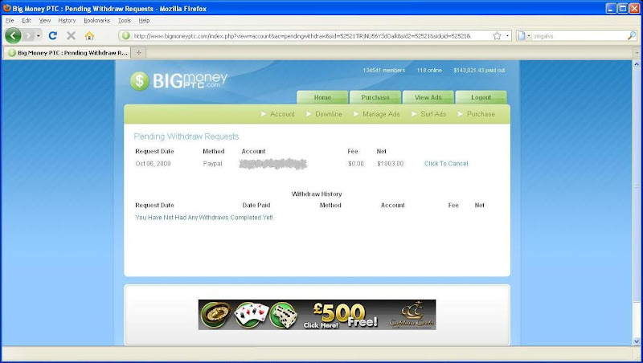This screenshot has height=363, width=643.
Task: Click the BIGmoney PTC dollar logo
Action: click(178, 80)
